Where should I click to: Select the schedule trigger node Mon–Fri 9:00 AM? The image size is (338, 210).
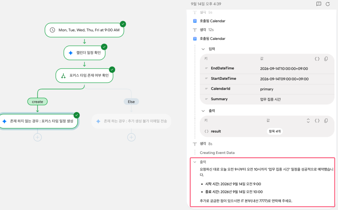(84, 30)
